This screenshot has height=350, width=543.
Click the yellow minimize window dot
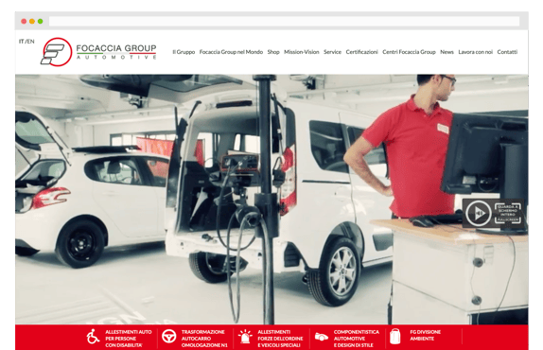click(x=32, y=21)
